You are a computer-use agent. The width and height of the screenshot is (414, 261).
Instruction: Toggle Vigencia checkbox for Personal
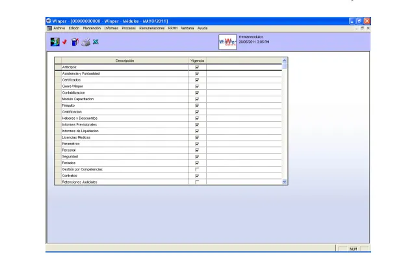197,150
